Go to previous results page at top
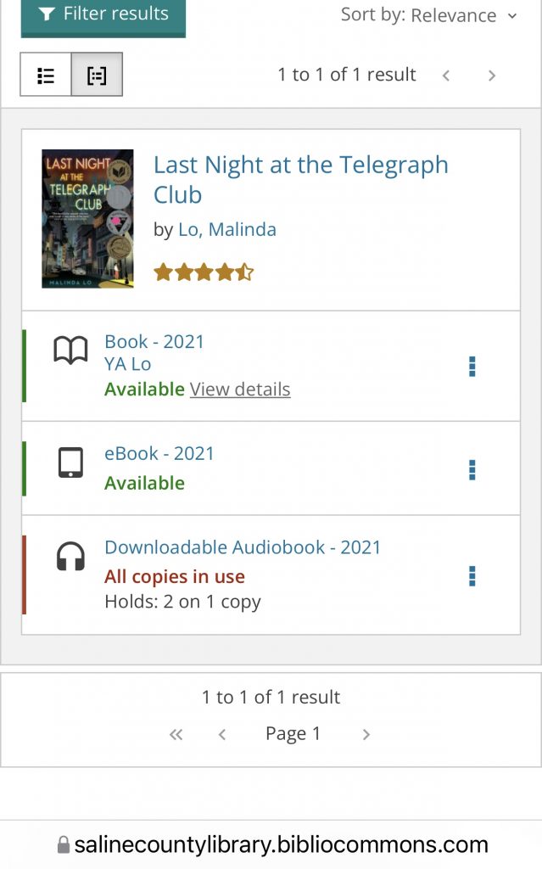The height and width of the screenshot is (869, 542). (446, 76)
